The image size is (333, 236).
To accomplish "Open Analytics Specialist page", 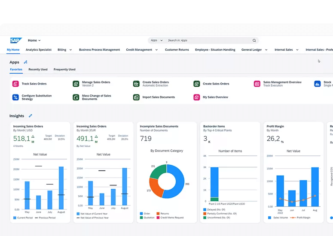I will 38,50.
